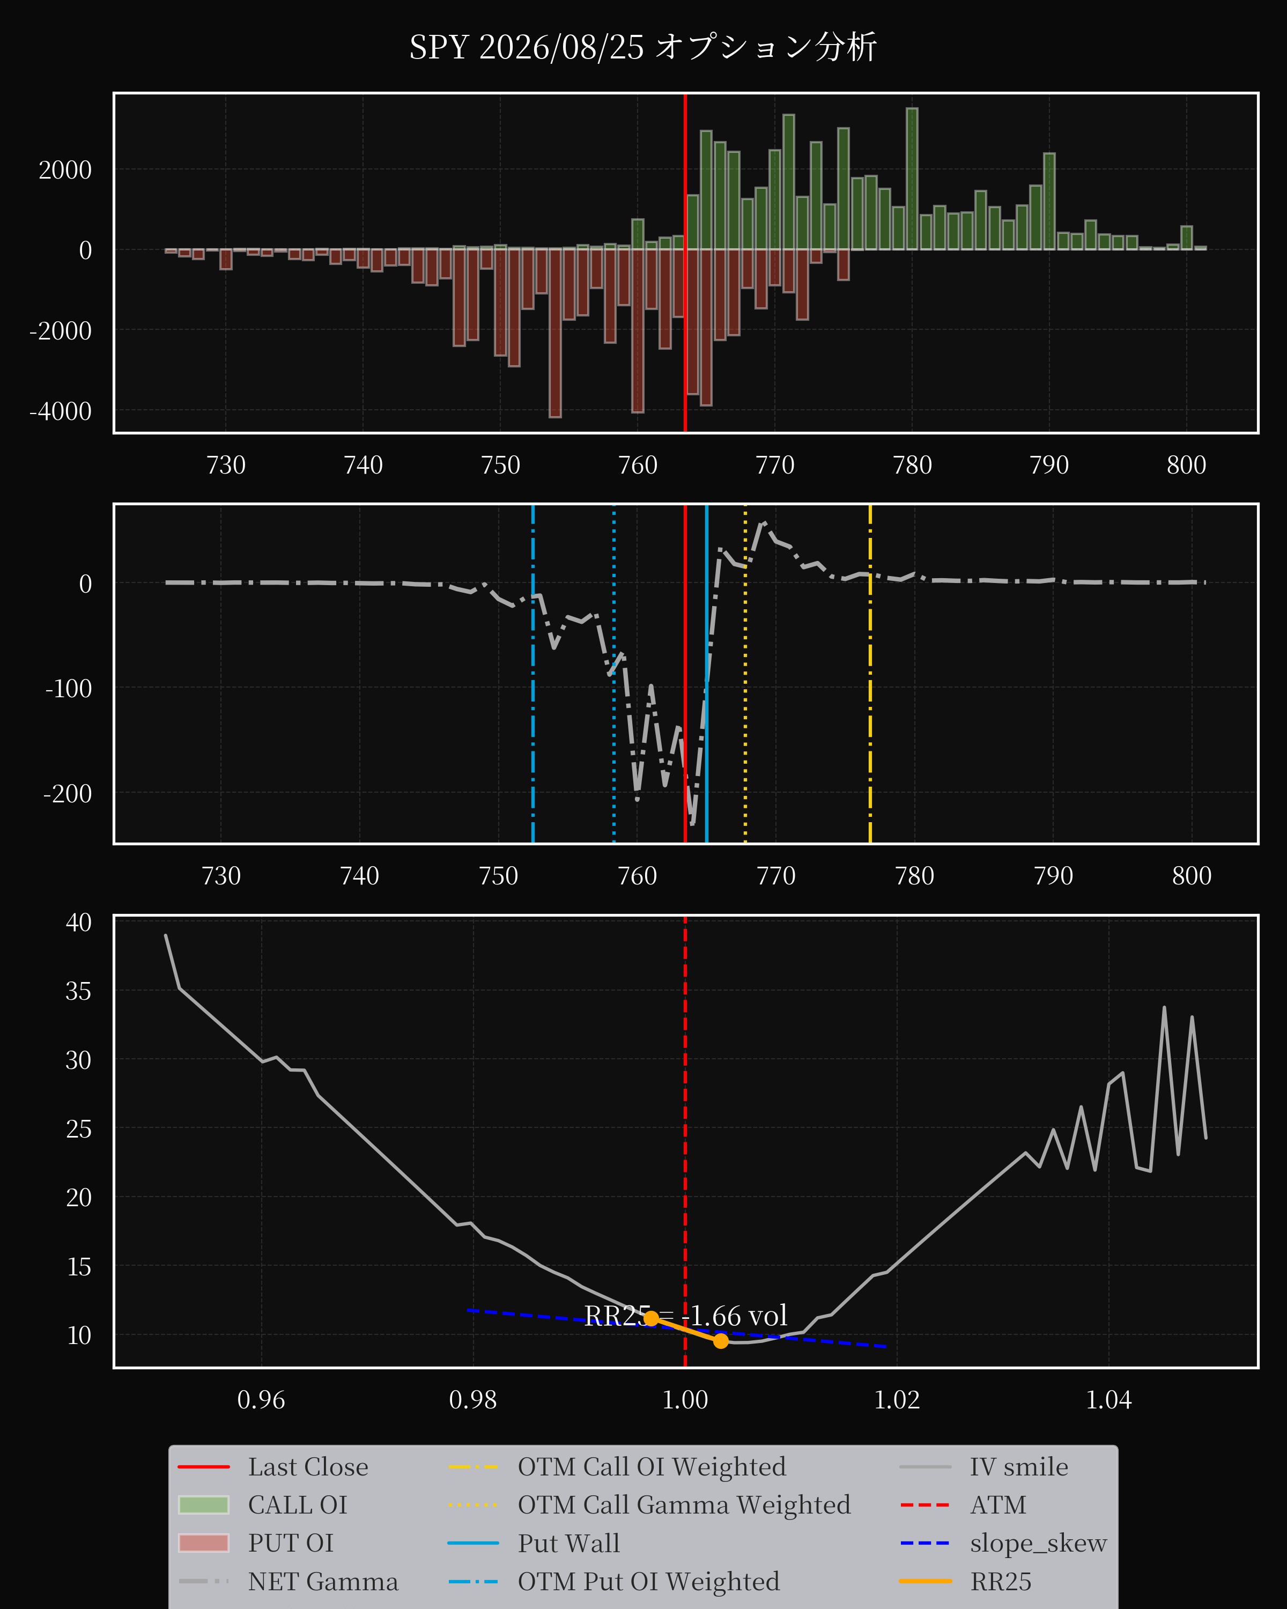The image size is (1287, 1609).
Task: Click the green CALL OI legend swatch
Action: tap(204, 1504)
